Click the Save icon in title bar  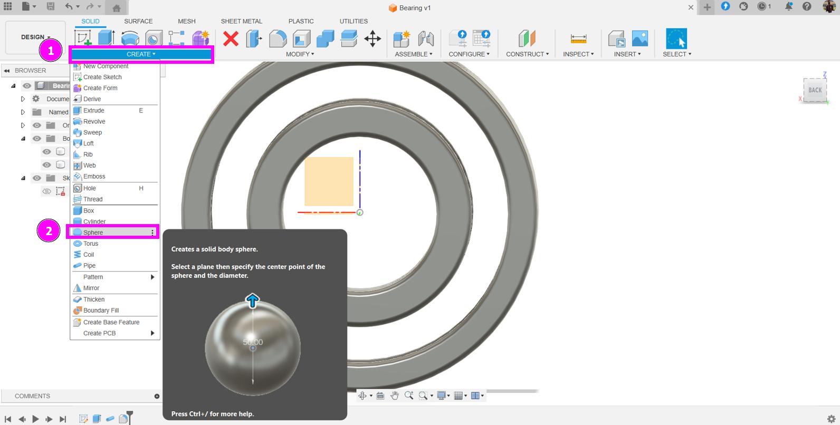pos(51,7)
